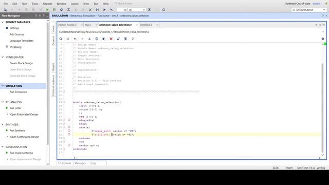Open the Flow menu
Image resolution: width=329 pixels, height=185 pixels.
(25, 4)
